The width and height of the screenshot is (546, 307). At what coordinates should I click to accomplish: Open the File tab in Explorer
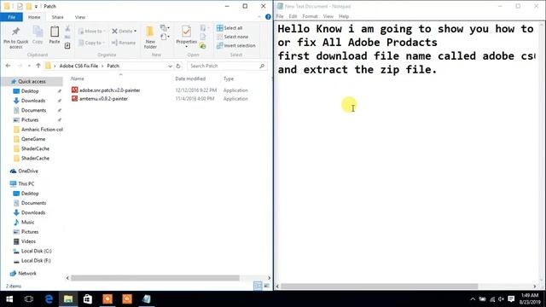pyautogui.click(x=11, y=17)
